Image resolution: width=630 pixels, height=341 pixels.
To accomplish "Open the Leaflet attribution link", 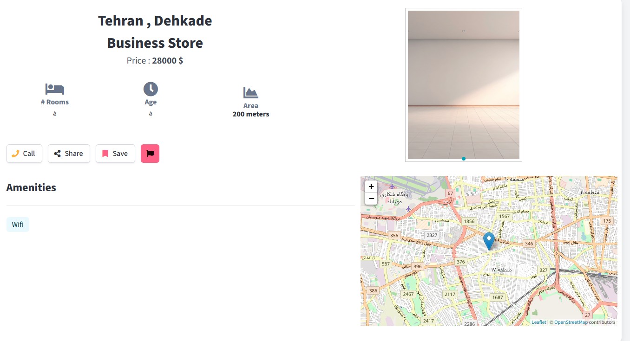I will tap(539, 322).
